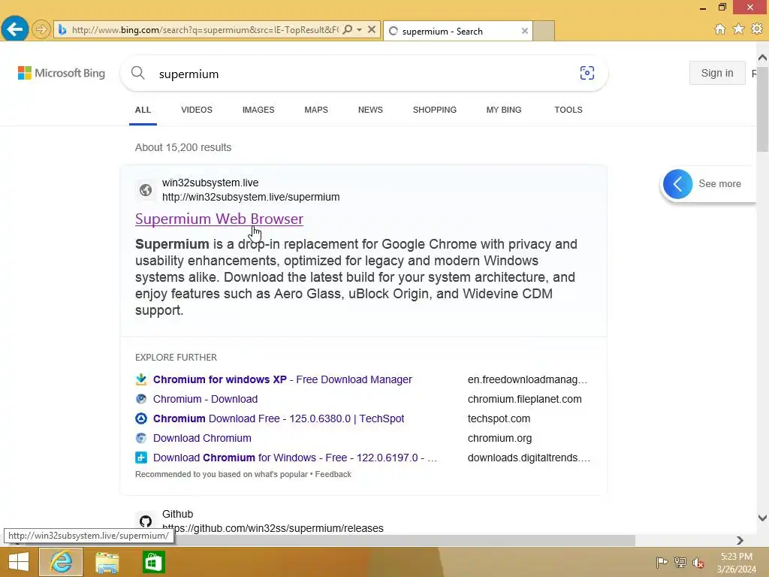Click the horizontal scroll right arrow
Screen dimensions: 769x577
740,540
